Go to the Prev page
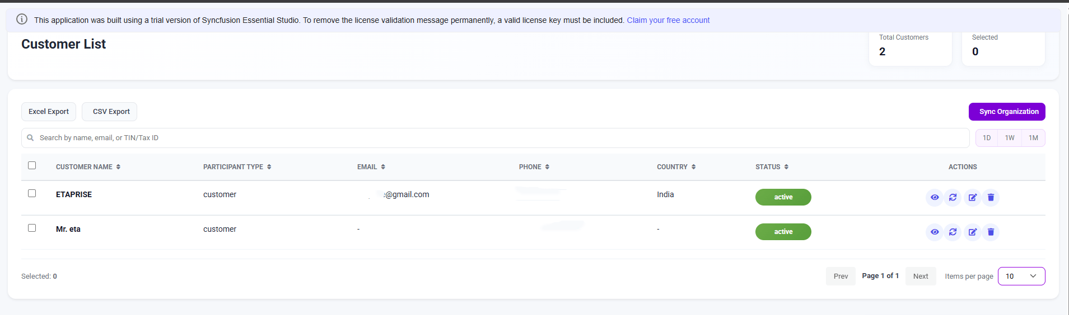This screenshot has height=315, width=1069. (841, 276)
